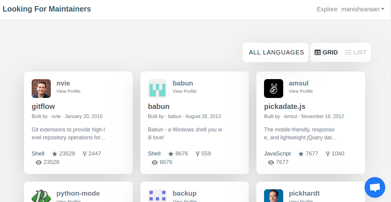This screenshot has height=202, width=391.
Task: Click the Shell language label on babun card
Action: point(154,154)
